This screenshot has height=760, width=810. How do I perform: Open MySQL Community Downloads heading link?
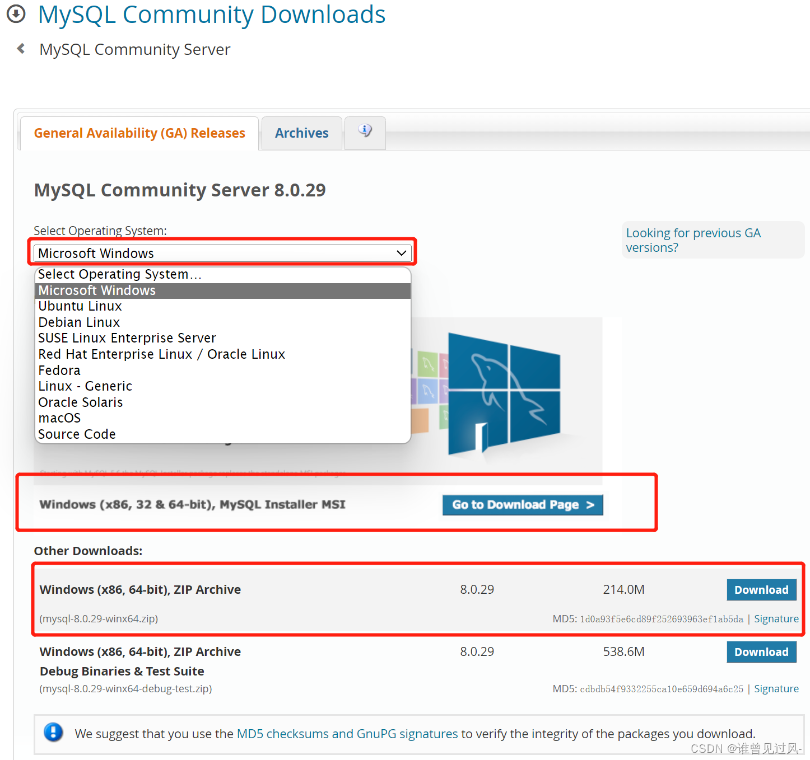coord(212,15)
